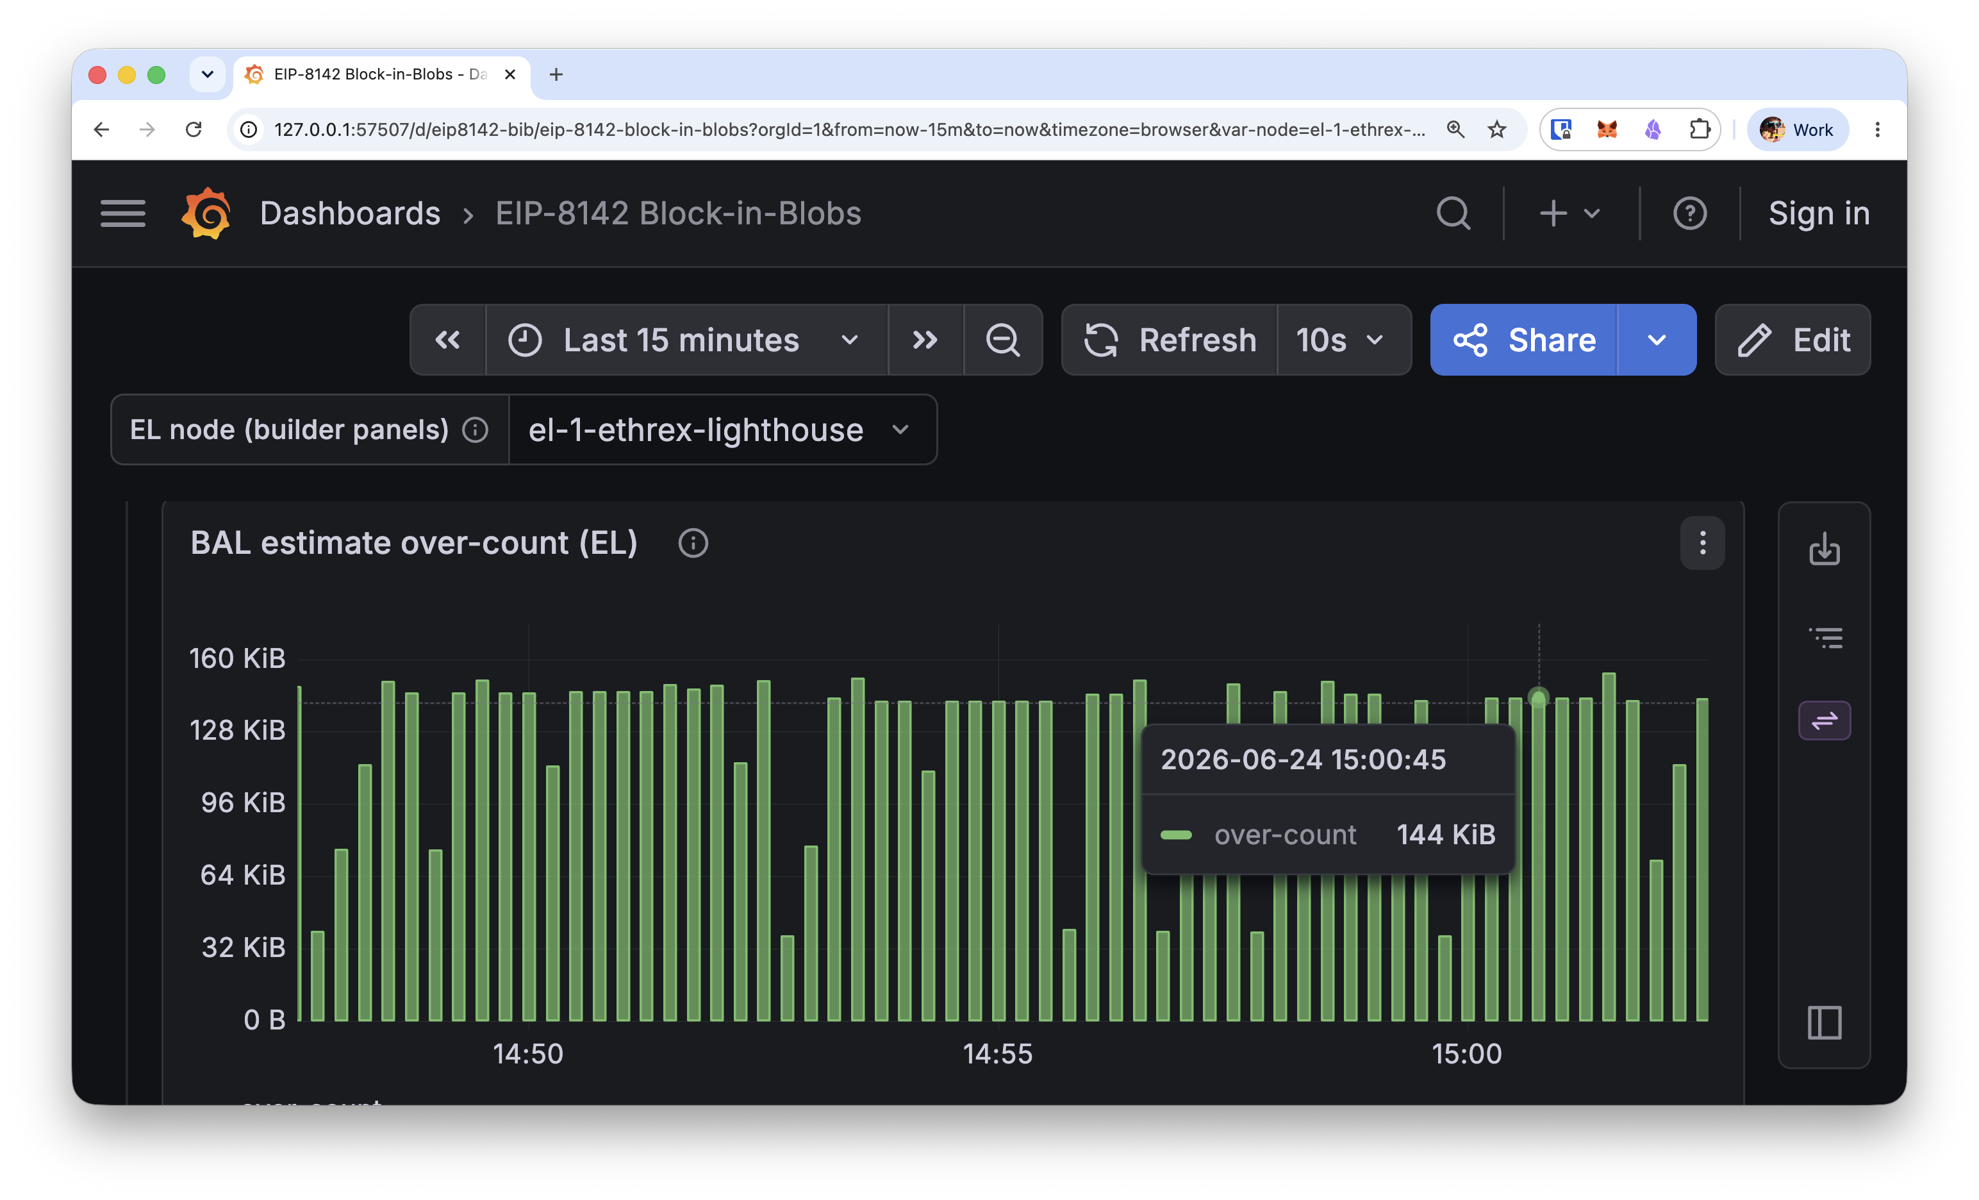Screen dimensions: 1979x1200
Task: Open the help question mark menu
Action: [1690, 213]
